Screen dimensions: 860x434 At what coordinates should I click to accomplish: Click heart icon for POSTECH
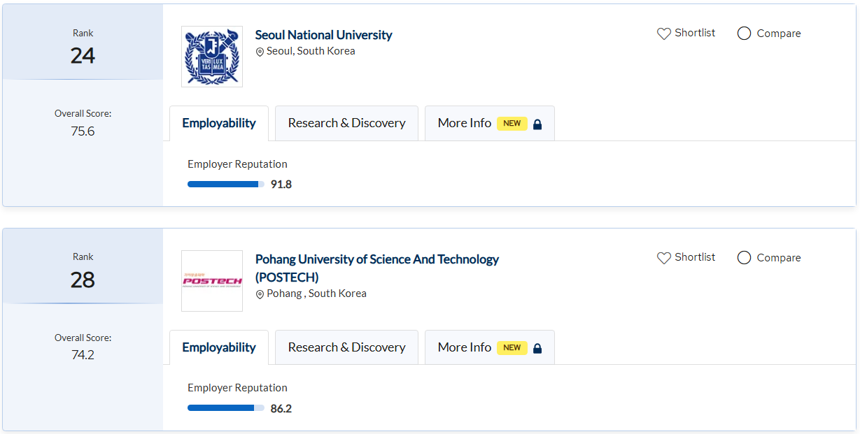coord(664,258)
